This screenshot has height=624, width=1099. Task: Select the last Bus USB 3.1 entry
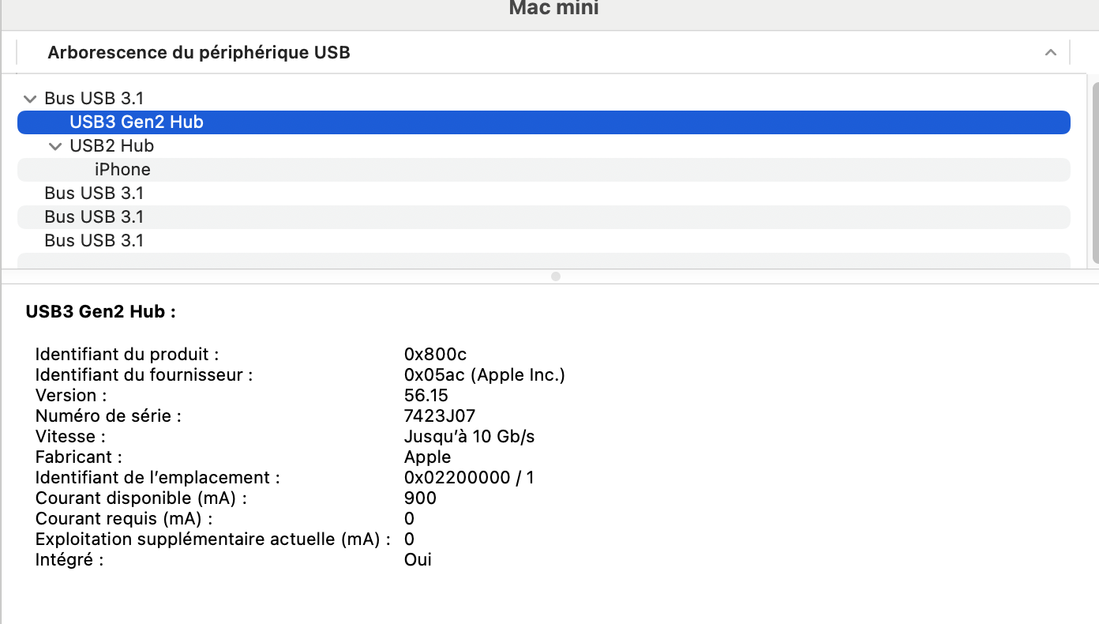coord(94,241)
